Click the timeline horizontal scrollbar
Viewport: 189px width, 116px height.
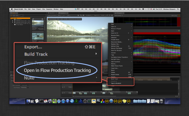(x=95, y=96)
